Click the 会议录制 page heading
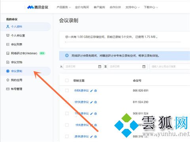The image size is (190, 142). 68,21
